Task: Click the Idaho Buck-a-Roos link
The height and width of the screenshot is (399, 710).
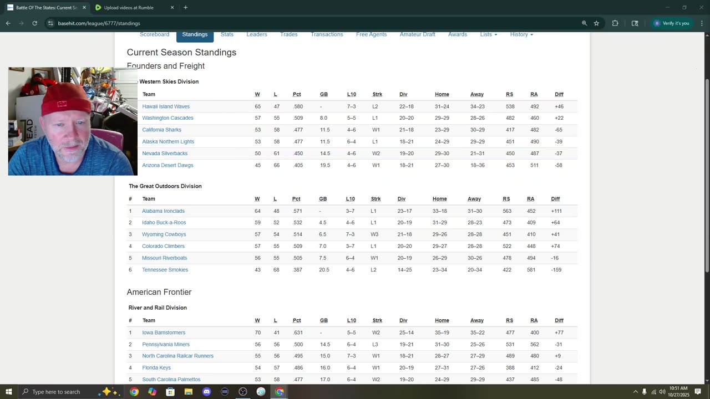Action: click(164, 223)
